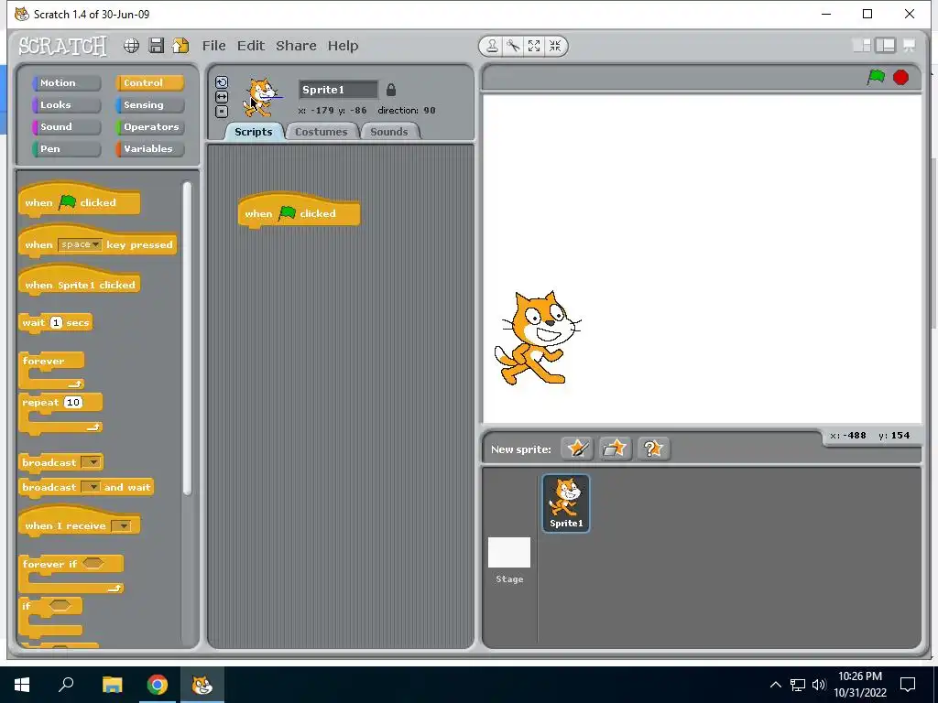
Task: Open Windows taskbar search
Action: [x=66, y=685]
